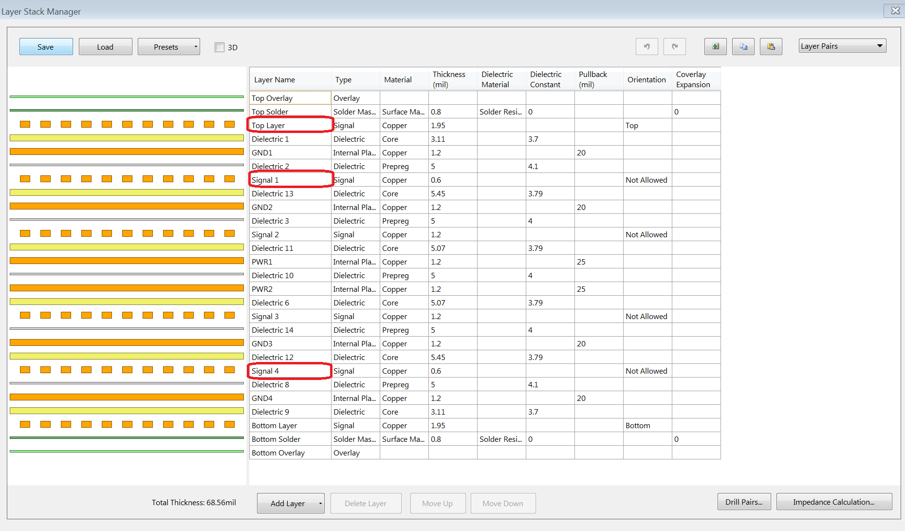The height and width of the screenshot is (531, 905).
Task: Click the GND1 Internal Plane type cell
Action: (x=354, y=152)
